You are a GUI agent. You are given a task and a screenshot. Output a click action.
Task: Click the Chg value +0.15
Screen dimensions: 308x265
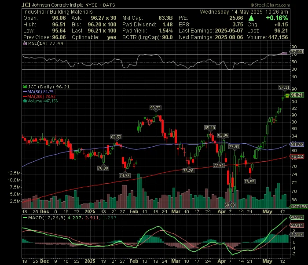tap(281, 25)
